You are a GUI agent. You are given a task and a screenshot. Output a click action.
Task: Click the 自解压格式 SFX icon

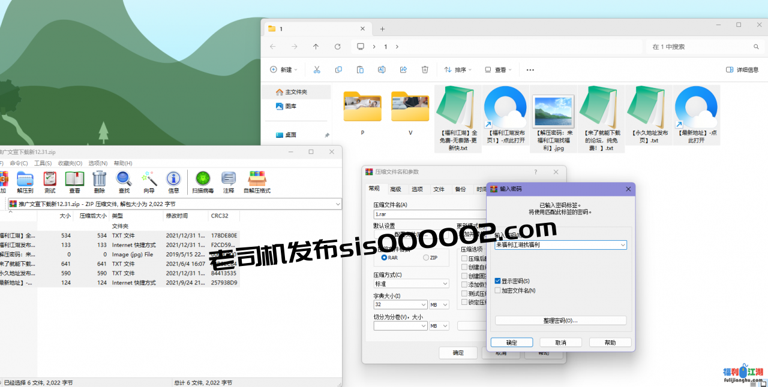[257, 179]
